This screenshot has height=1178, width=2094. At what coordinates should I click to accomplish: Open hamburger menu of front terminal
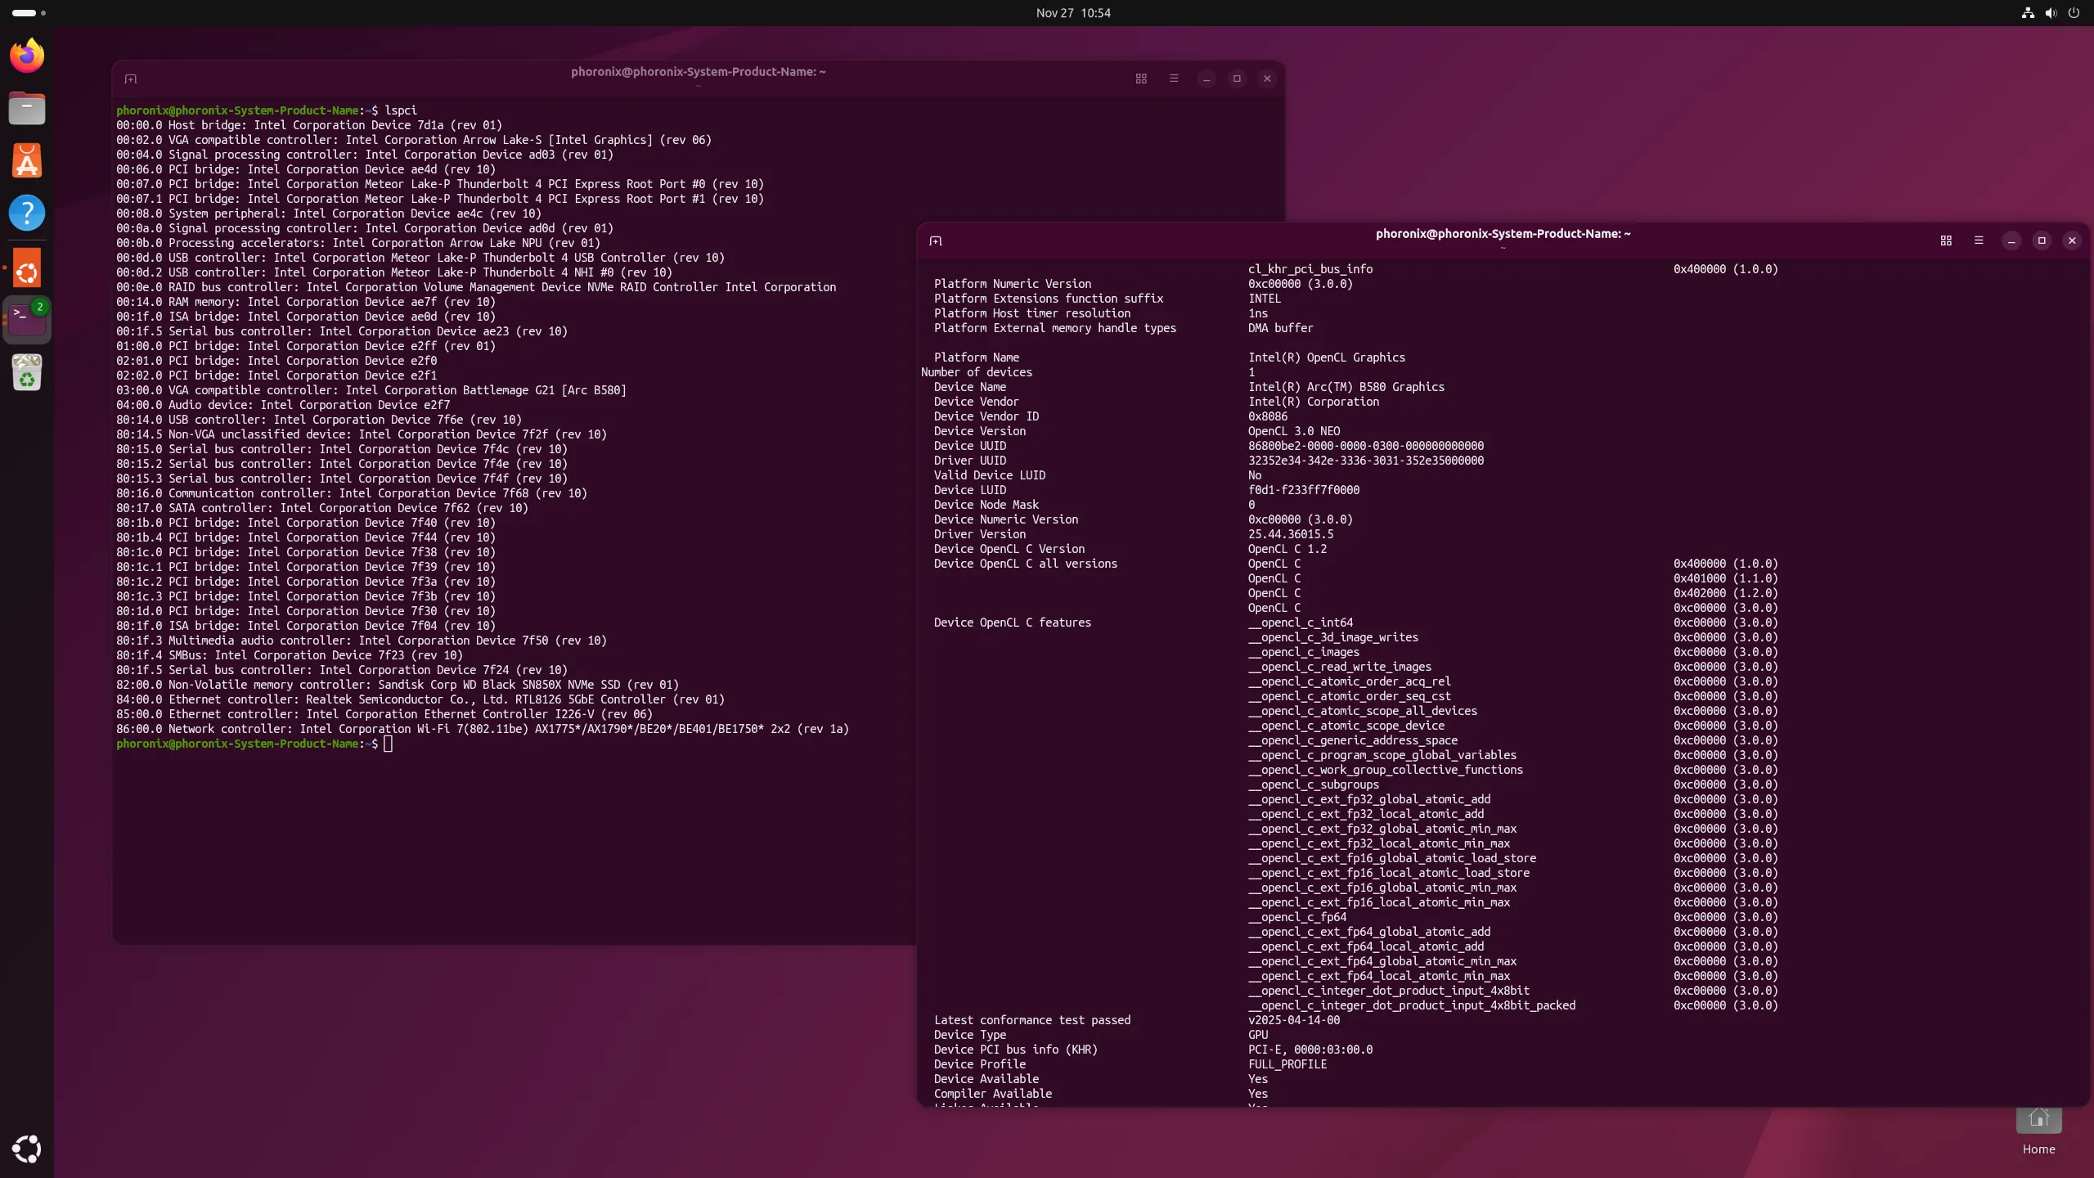[1979, 241]
